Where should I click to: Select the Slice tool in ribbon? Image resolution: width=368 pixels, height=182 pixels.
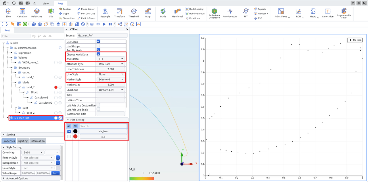[8, 13]
